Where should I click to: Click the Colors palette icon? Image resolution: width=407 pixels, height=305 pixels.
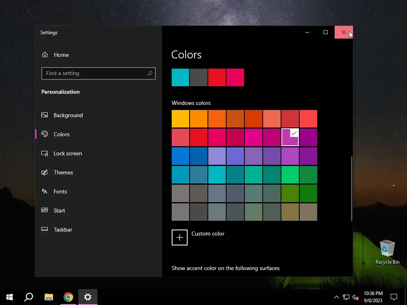pos(45,134)
